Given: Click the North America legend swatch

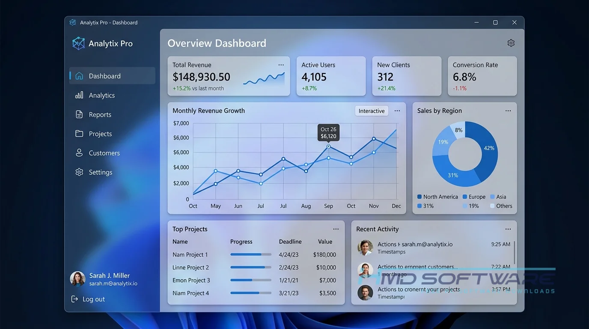Looking at the screenshot, I should click(419, 197).
